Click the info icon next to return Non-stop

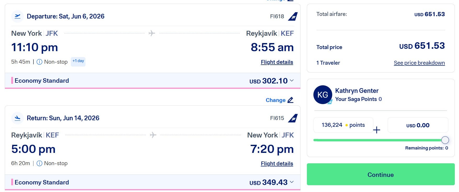39,163
